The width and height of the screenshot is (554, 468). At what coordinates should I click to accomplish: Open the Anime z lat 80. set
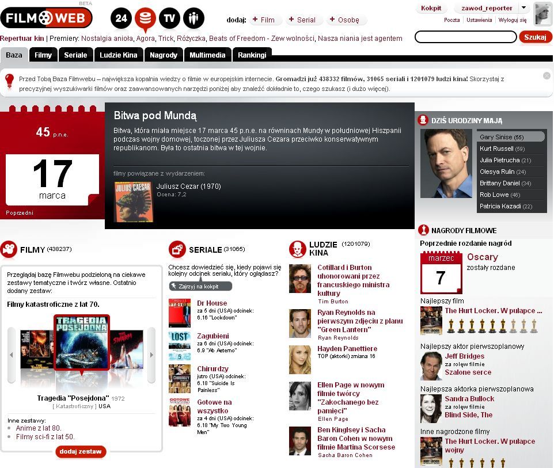coord(39,428)
